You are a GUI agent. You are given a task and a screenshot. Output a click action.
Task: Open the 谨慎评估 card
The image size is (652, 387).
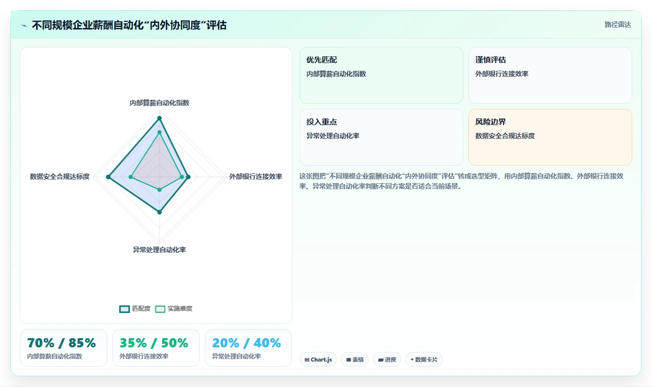point(550,75)
